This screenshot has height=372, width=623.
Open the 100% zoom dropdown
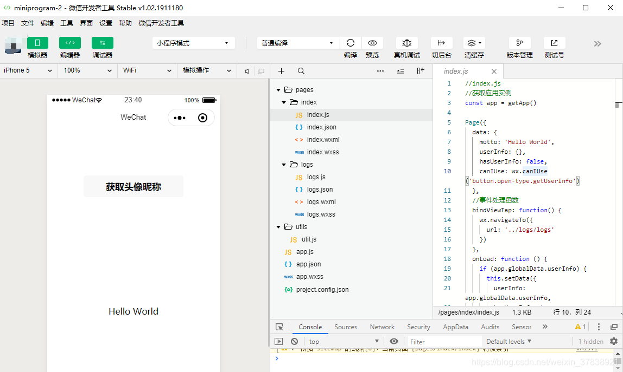pyautogui.click(x=87, y=70)
